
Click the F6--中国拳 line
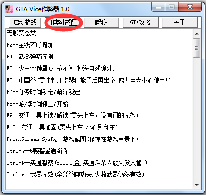pos(89,80)
